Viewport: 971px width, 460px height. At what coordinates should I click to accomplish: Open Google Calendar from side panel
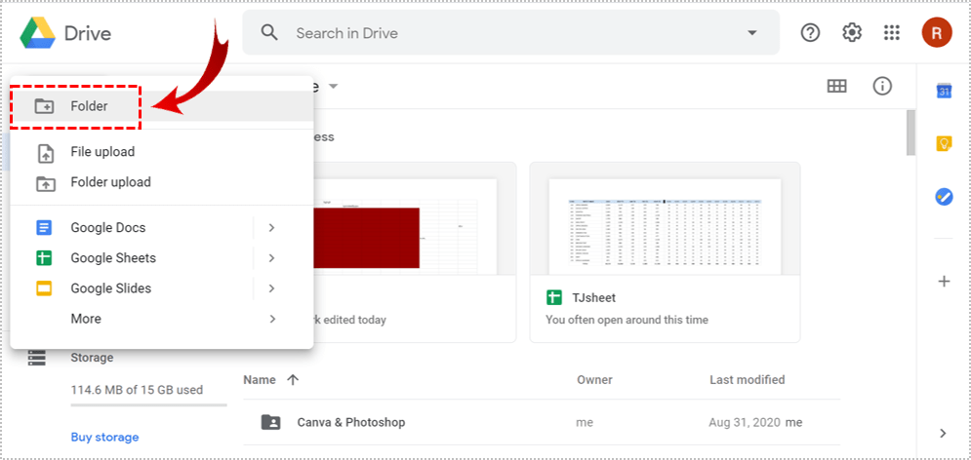click(x=944, y=92)
